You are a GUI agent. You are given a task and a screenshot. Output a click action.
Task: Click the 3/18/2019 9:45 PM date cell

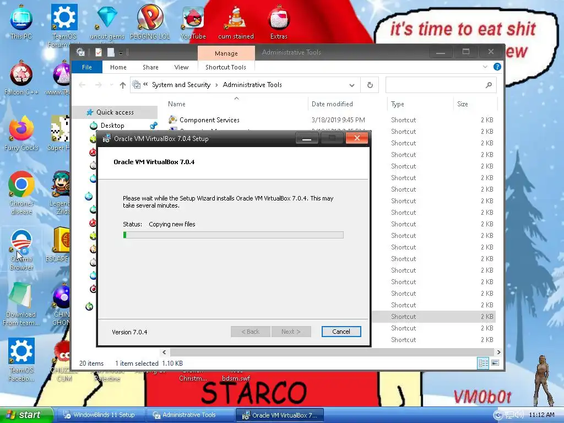[x=338, y=120]
